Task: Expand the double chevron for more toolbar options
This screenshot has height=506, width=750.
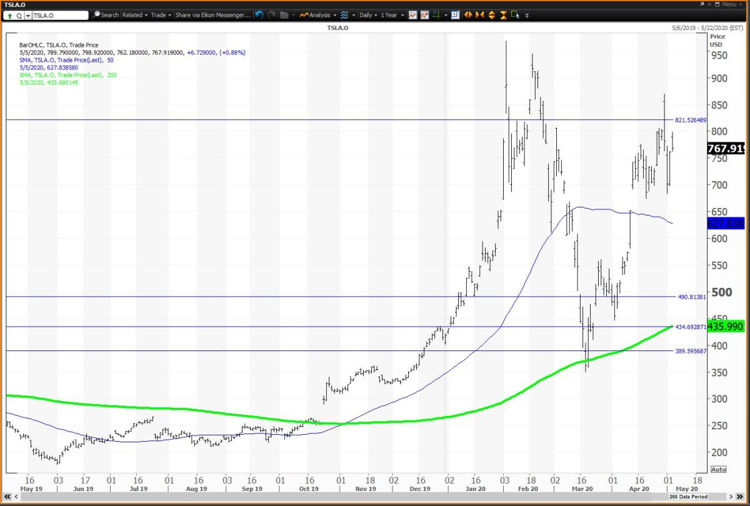Action: tap(526, 15)
